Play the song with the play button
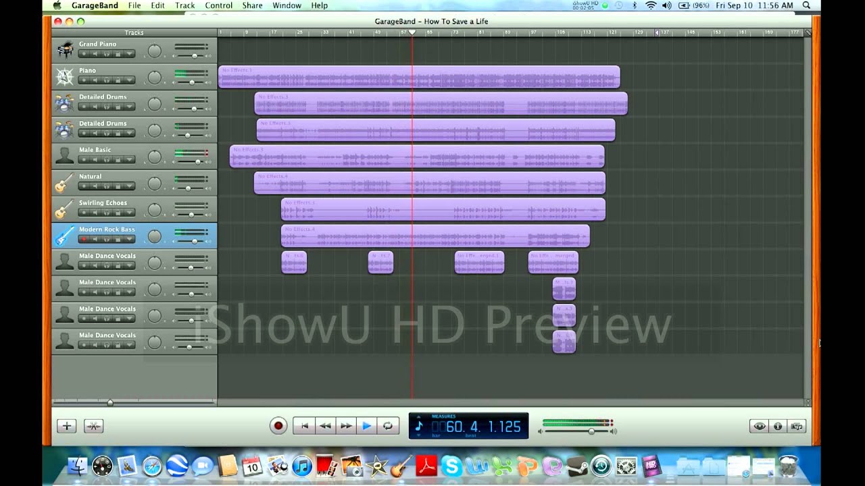The height and width of the screenshot is (486, 865). pos(366,426)
